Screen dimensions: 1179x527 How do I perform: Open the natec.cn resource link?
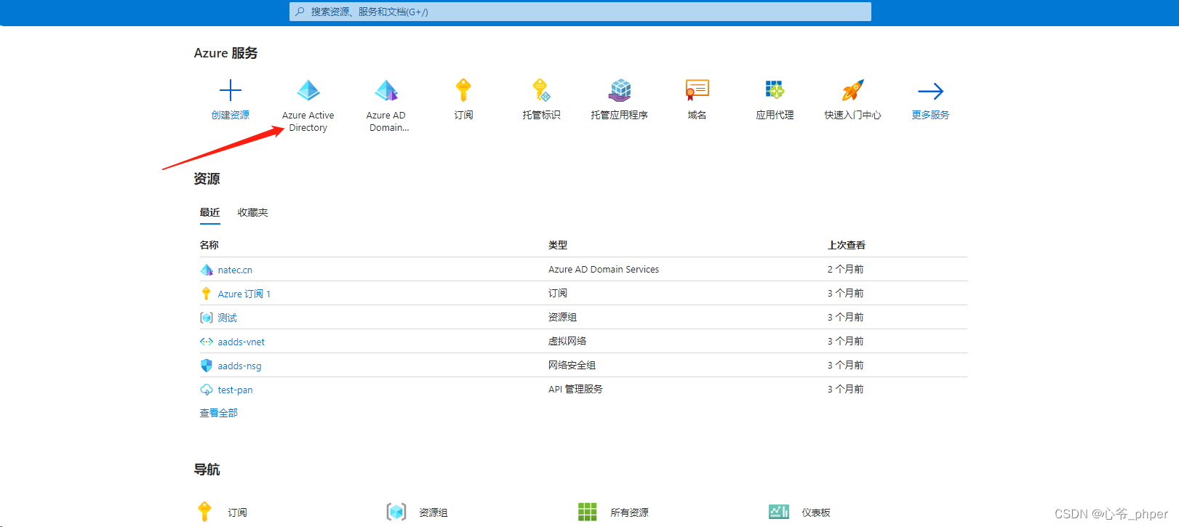pyautogui.click(x=235, y=270)
